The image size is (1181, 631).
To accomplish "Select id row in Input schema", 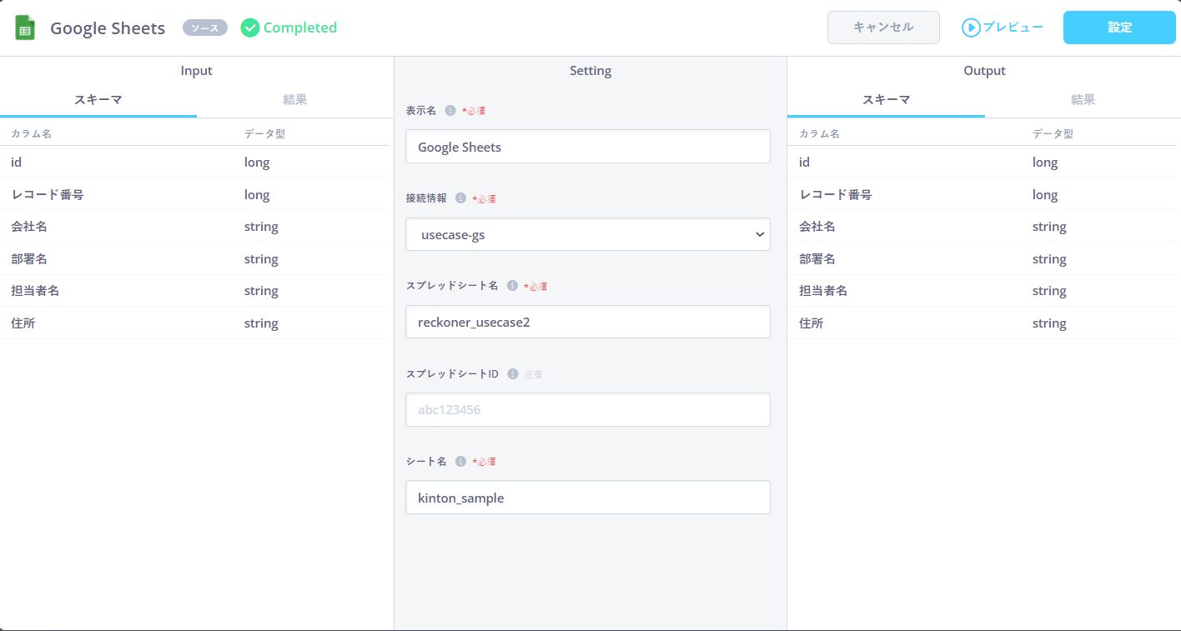I will point(194,163).
